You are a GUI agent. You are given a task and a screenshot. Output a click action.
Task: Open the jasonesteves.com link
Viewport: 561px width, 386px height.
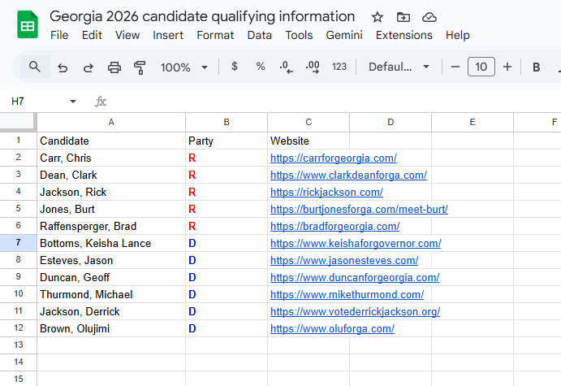pos(344,260)
